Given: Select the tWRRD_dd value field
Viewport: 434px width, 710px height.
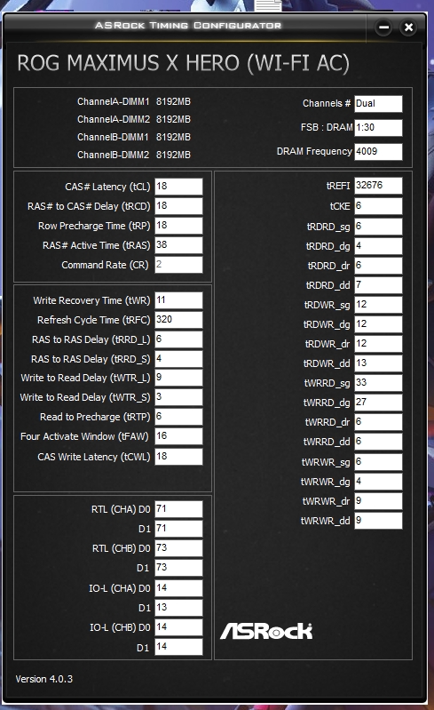Looking at the screenshot, I should (x=378, y=441).
